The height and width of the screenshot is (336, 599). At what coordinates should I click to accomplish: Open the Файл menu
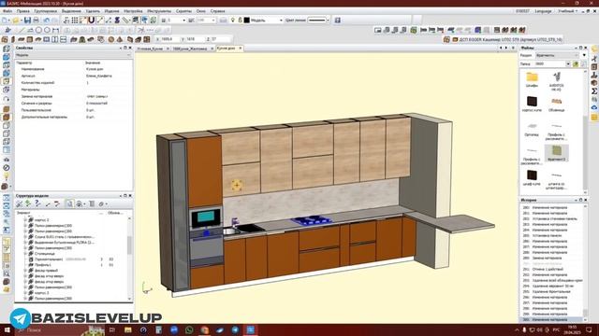(x=7, y=11)
